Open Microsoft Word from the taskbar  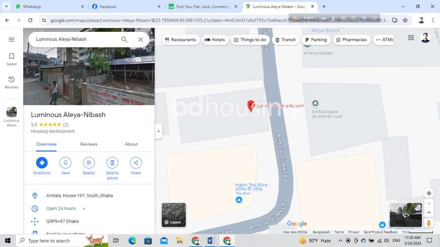211,240
